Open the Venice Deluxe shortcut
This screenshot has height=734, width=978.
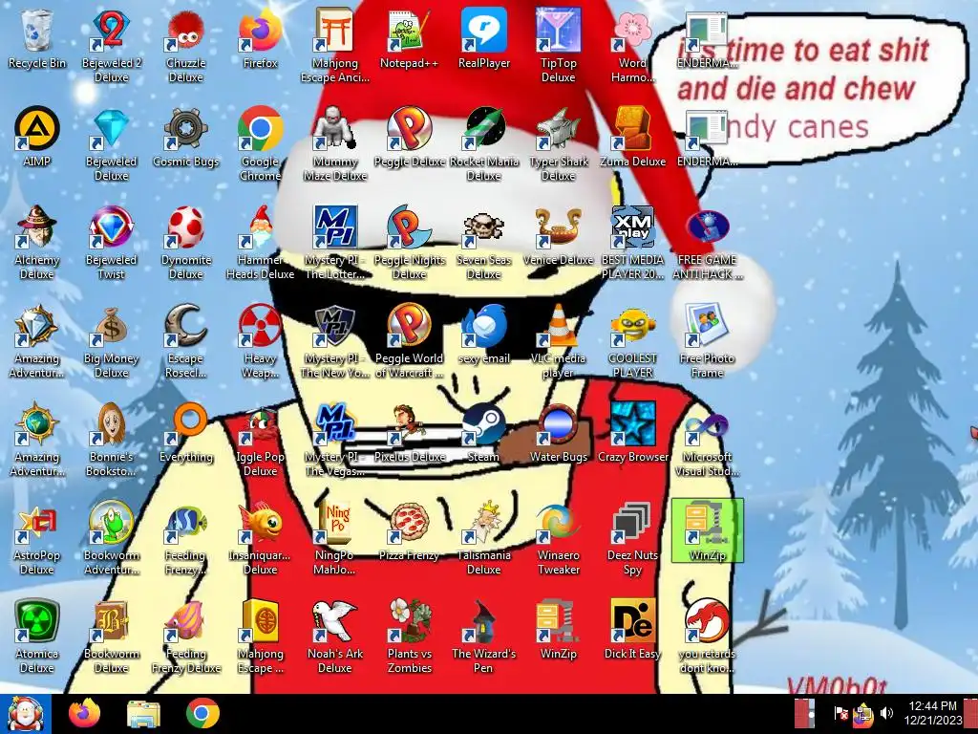tap(558, 236)
